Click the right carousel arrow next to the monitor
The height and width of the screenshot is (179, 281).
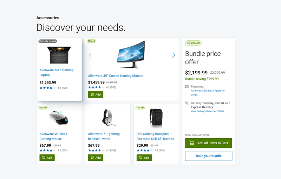pyautogui.click(x=173, y=55)
